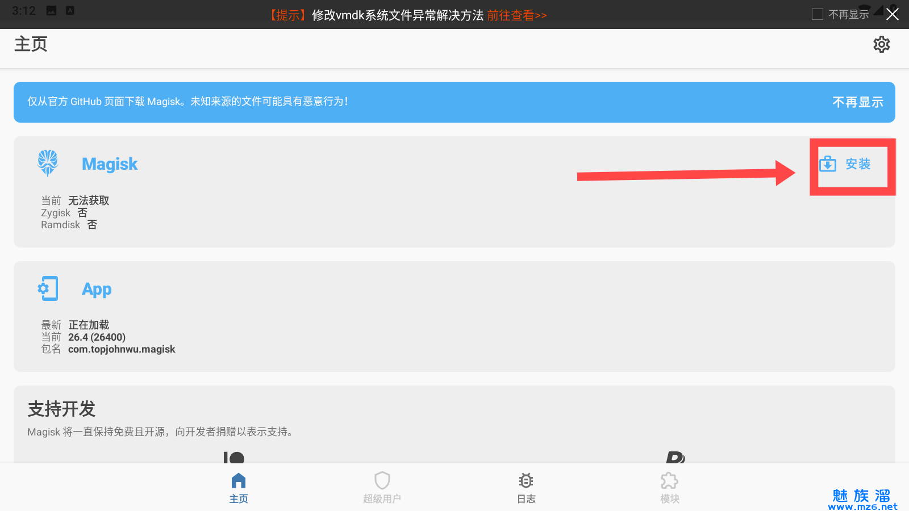Switch to the 主页 home tab
909x511 pixels.
click(239, 488)
